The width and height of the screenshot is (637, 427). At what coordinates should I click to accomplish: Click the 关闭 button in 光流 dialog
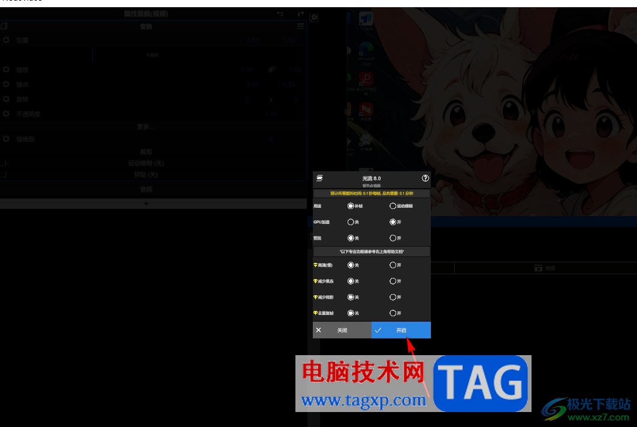[x=342, y=330]
